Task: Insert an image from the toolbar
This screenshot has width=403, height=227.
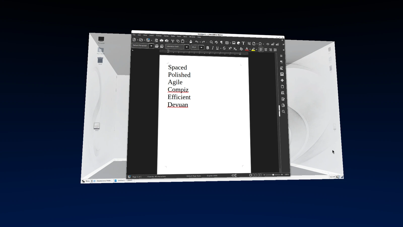Action: [x=234, y=43]
